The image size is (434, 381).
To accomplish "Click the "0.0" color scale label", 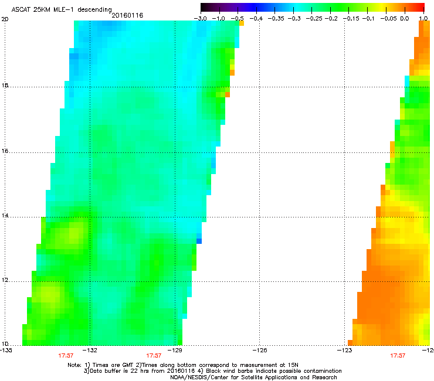I will (405, 19).
